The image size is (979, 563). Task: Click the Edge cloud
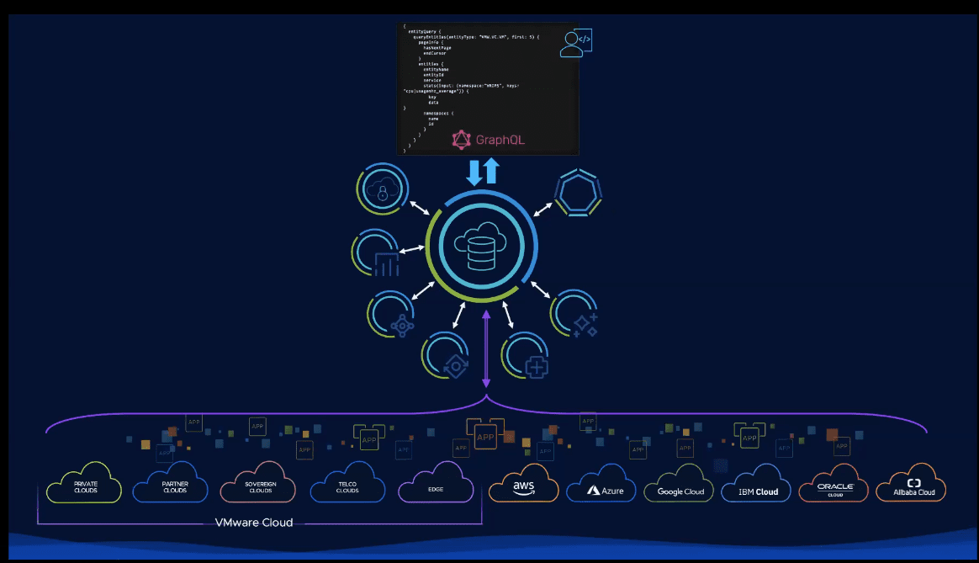[436, 483]
